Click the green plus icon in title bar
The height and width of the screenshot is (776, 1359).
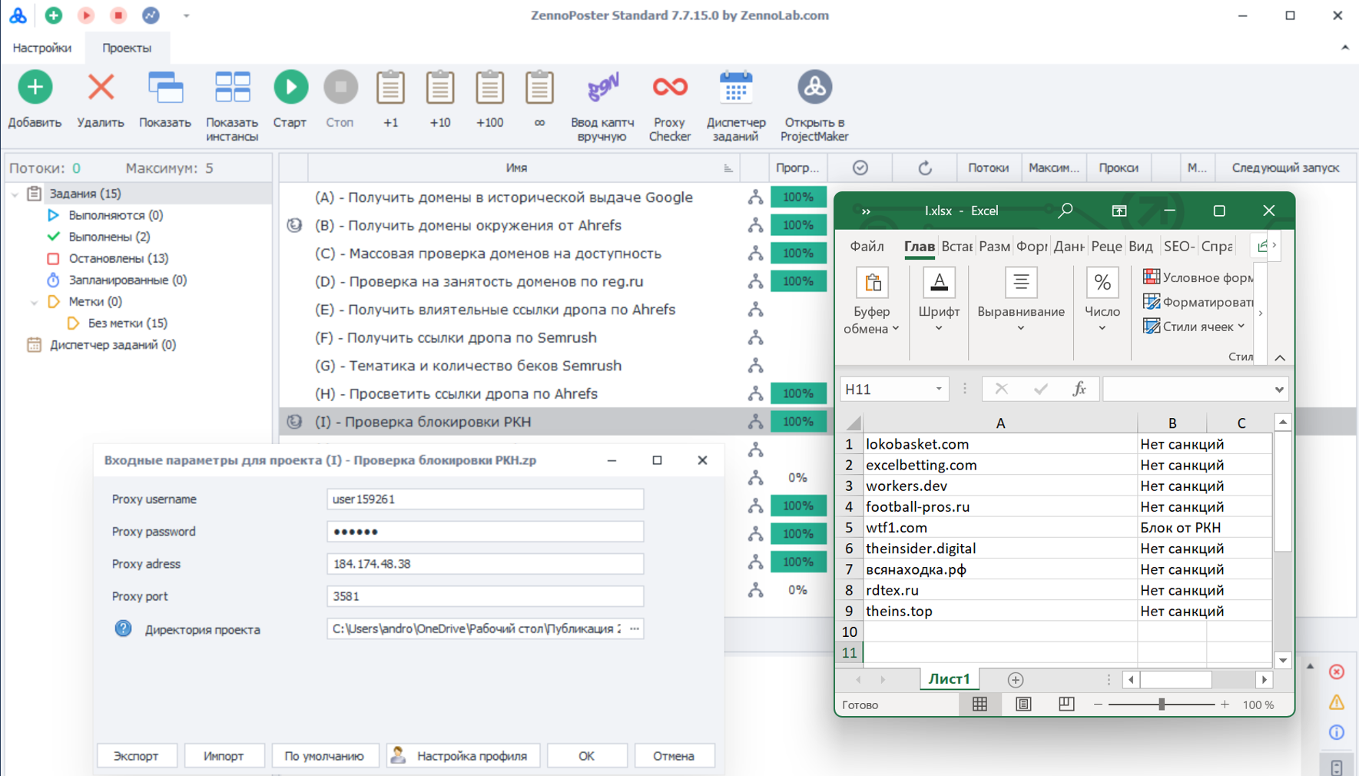coord(54,15)
